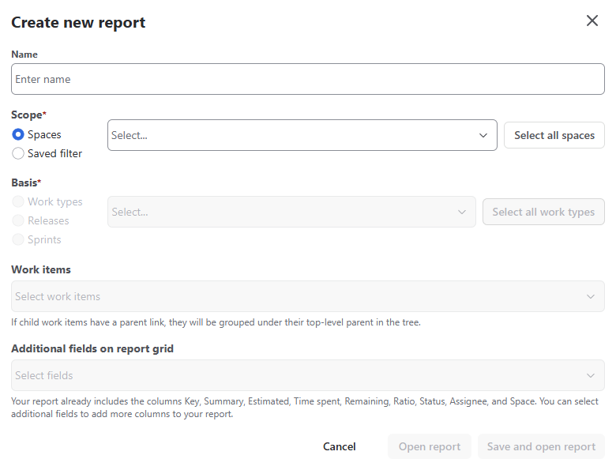Choose the Releases basis radio
Viewport: 616px width, 474px height.
coord(18,221)
